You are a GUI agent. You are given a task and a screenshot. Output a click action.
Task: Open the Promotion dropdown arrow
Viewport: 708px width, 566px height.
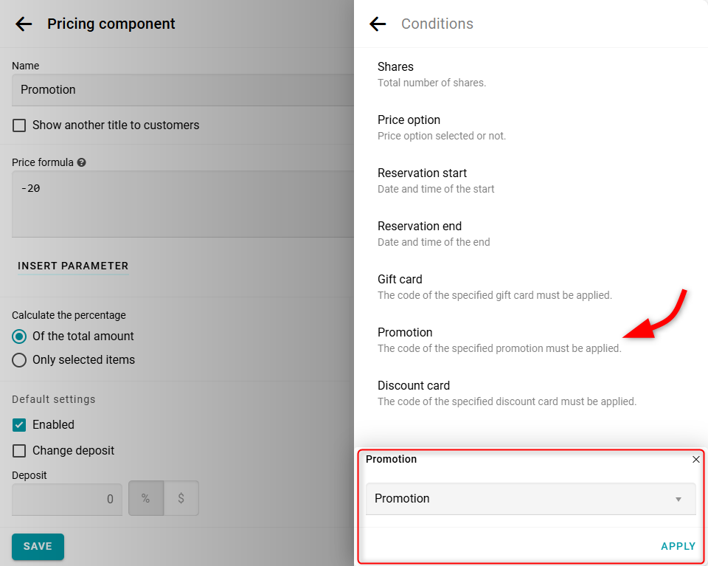tap(678, 500)
